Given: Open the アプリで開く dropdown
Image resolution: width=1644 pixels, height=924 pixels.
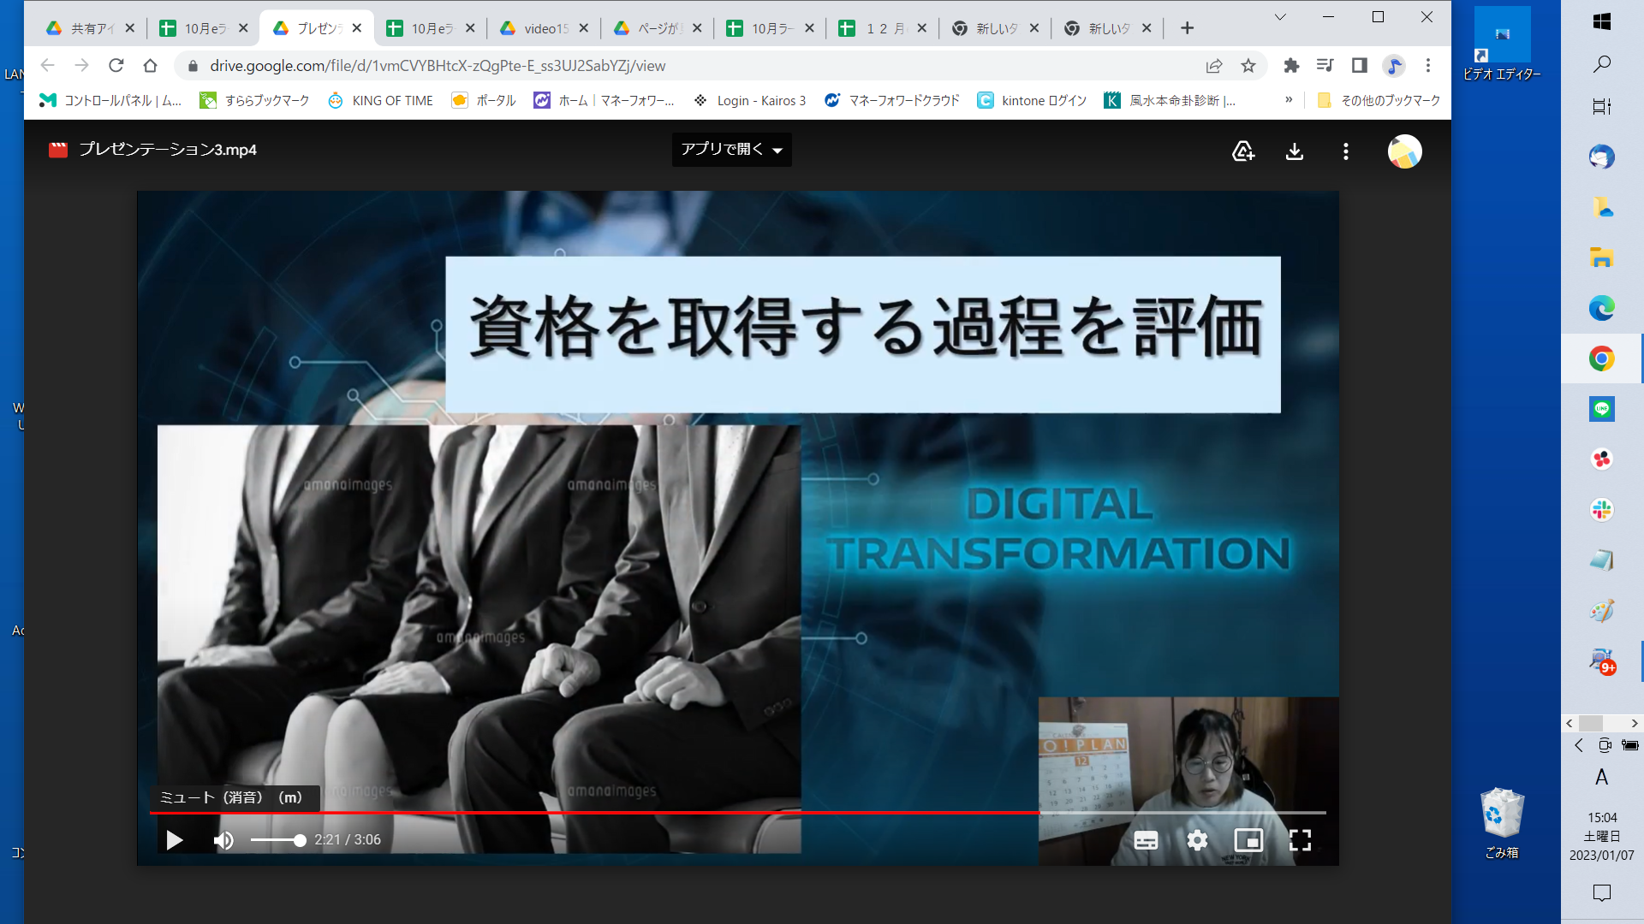Looking at the screenshot, I should click(731, 150).
